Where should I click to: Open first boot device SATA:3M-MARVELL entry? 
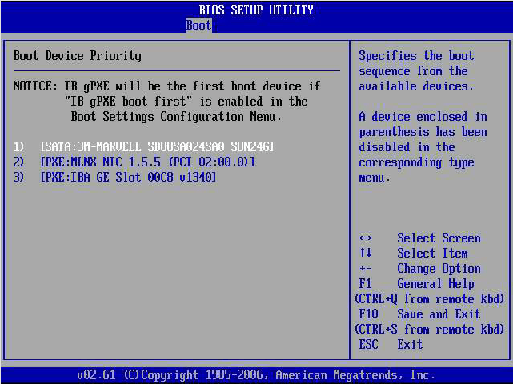(157, 146)
